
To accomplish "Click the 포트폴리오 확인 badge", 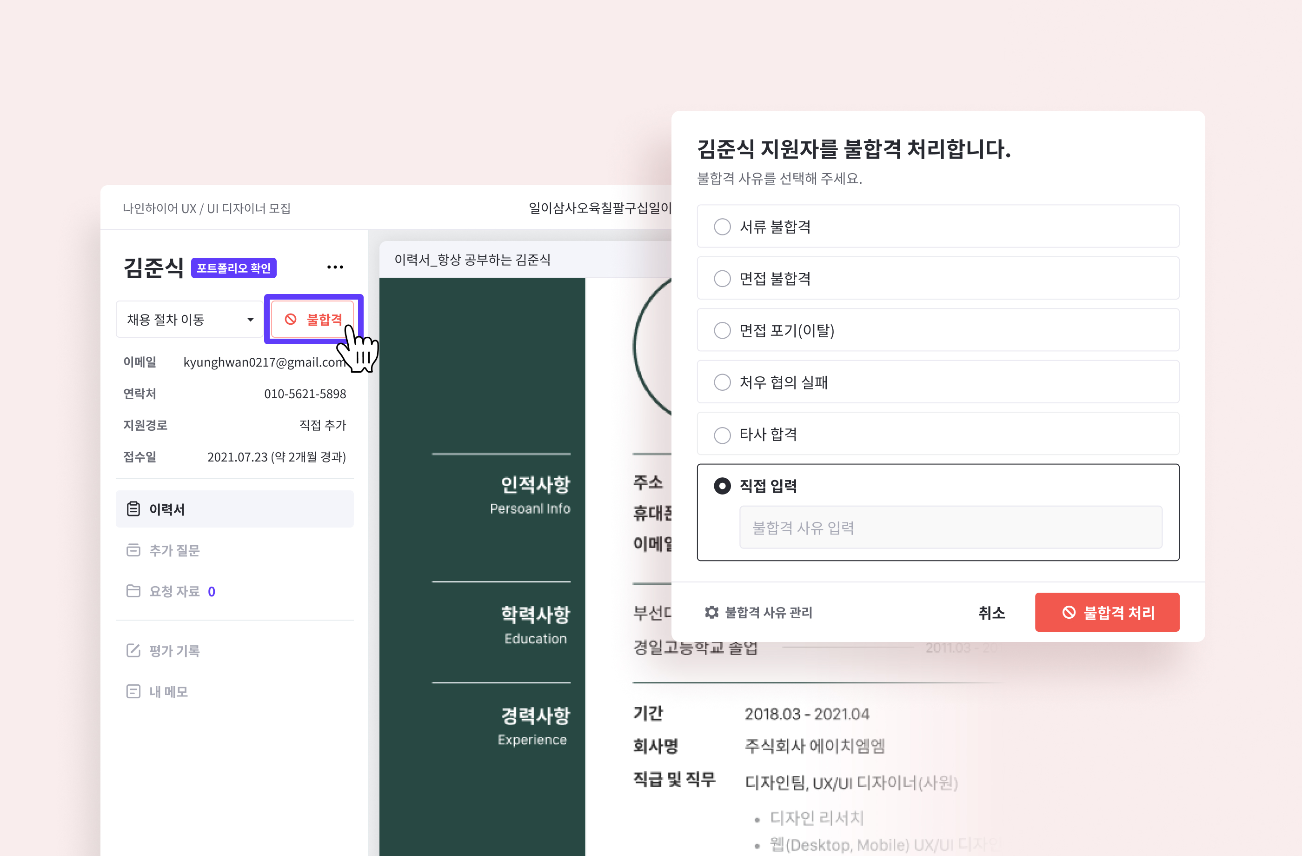I will [x=233, y=268].
